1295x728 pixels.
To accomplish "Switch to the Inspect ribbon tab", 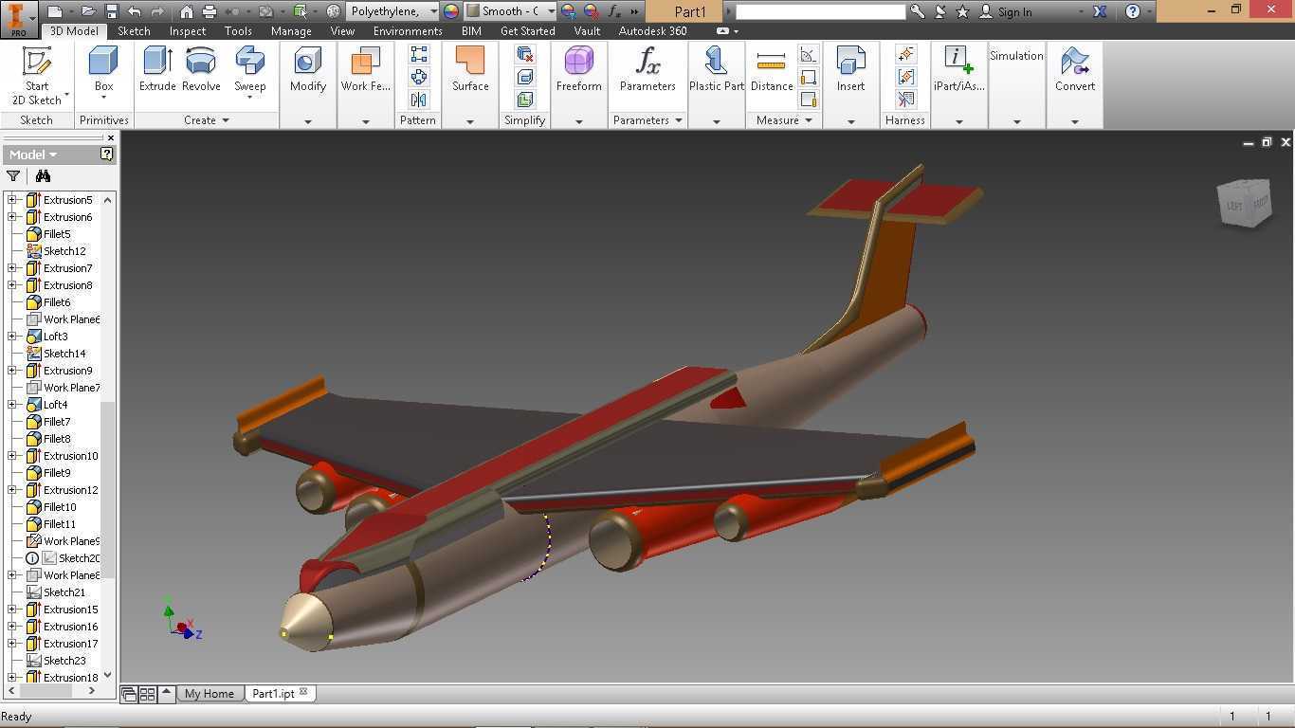I will coord(188,30).
